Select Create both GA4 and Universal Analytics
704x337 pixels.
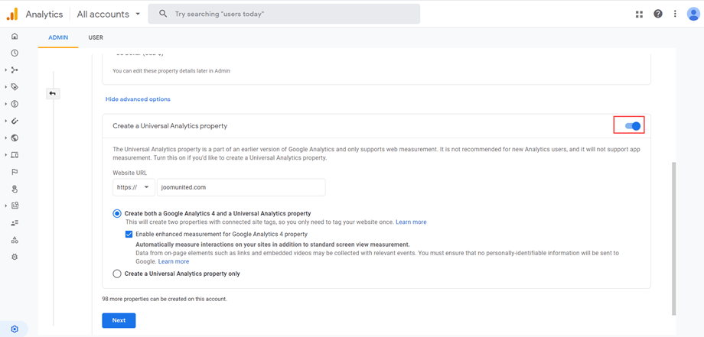pos(117,214)
